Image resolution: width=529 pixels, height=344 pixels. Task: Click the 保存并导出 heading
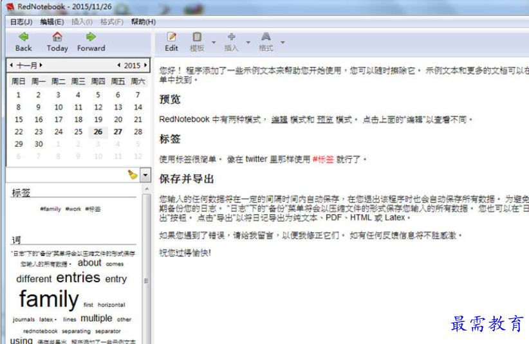(187, 179)
